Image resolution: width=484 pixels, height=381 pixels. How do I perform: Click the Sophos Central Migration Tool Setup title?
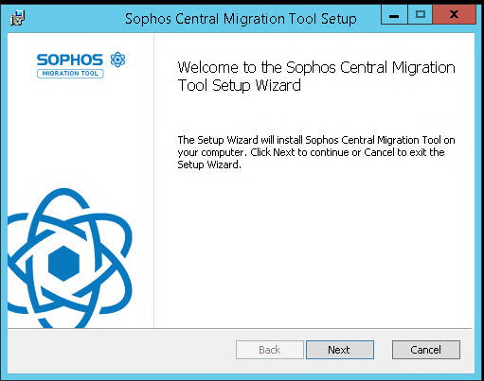coord(241,19)
